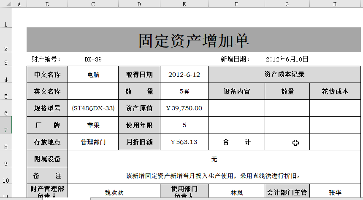Select column F header
This screenshot has height=200, width=363.
[236, 4]
